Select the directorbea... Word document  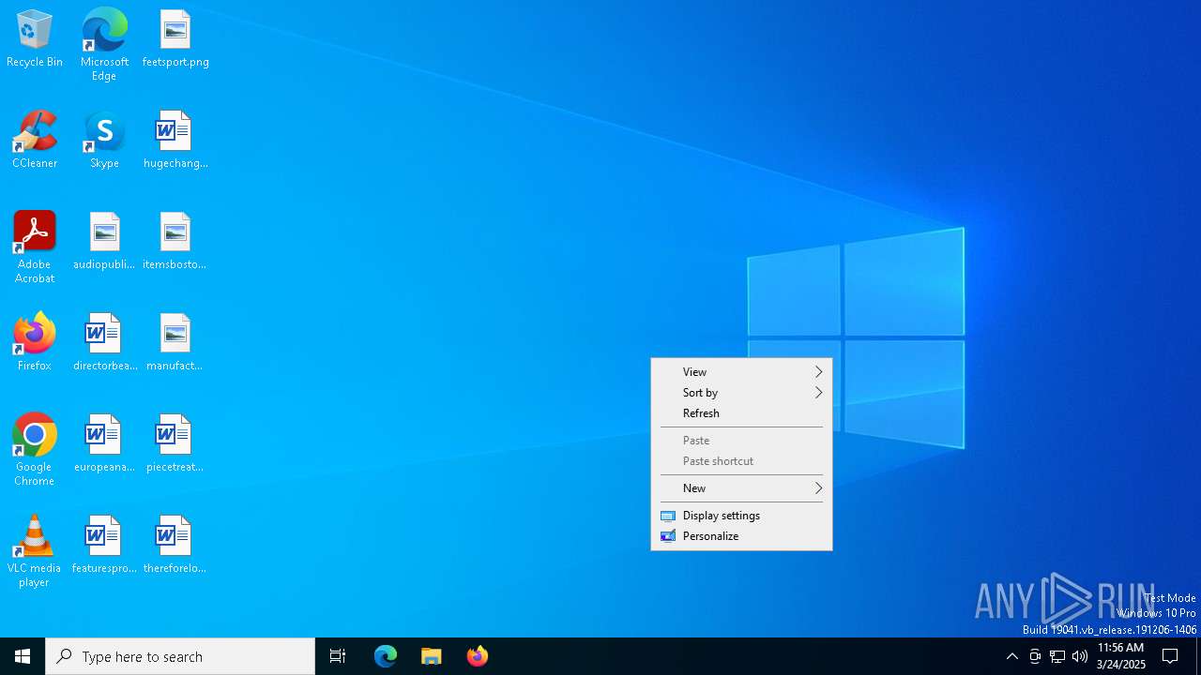[x=104, y=343]
